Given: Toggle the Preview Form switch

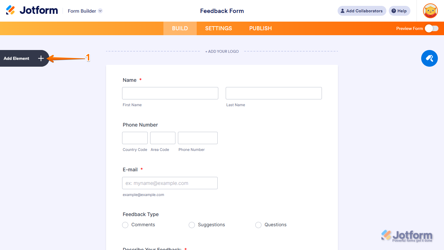Looking at the screenshot, I should tap(431, 28).
